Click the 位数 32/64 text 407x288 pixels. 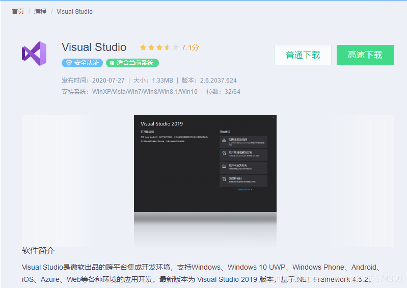pyautogui.click(x=223, y=92)
